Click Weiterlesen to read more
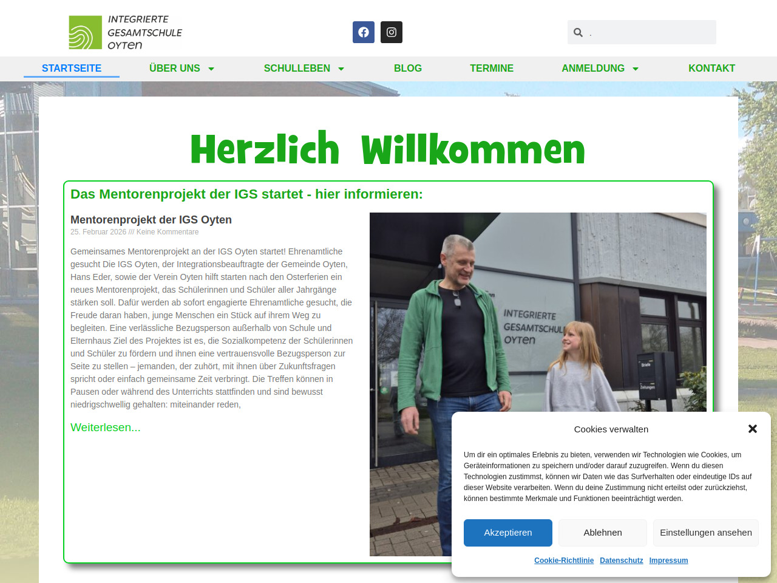 pos(106,428)
